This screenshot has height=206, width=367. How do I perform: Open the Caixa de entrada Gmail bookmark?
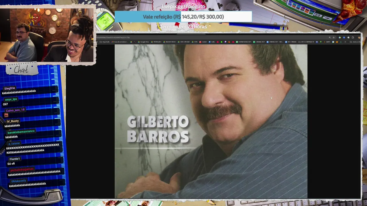pyautogui.click(x=120, y=42)
